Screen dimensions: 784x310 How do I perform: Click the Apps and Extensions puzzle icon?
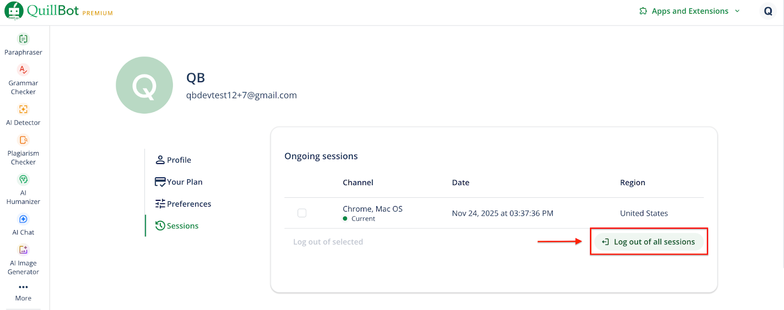[x=643, y=11]
